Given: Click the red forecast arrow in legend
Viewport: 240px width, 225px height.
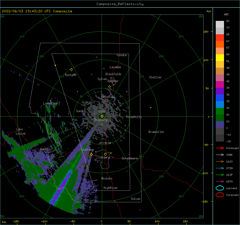Looking at the screenshot, I should 220,148.
